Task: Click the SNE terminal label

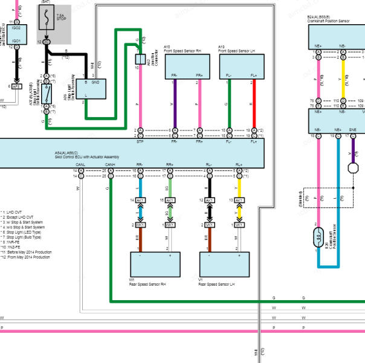Action: pos(353,130)
